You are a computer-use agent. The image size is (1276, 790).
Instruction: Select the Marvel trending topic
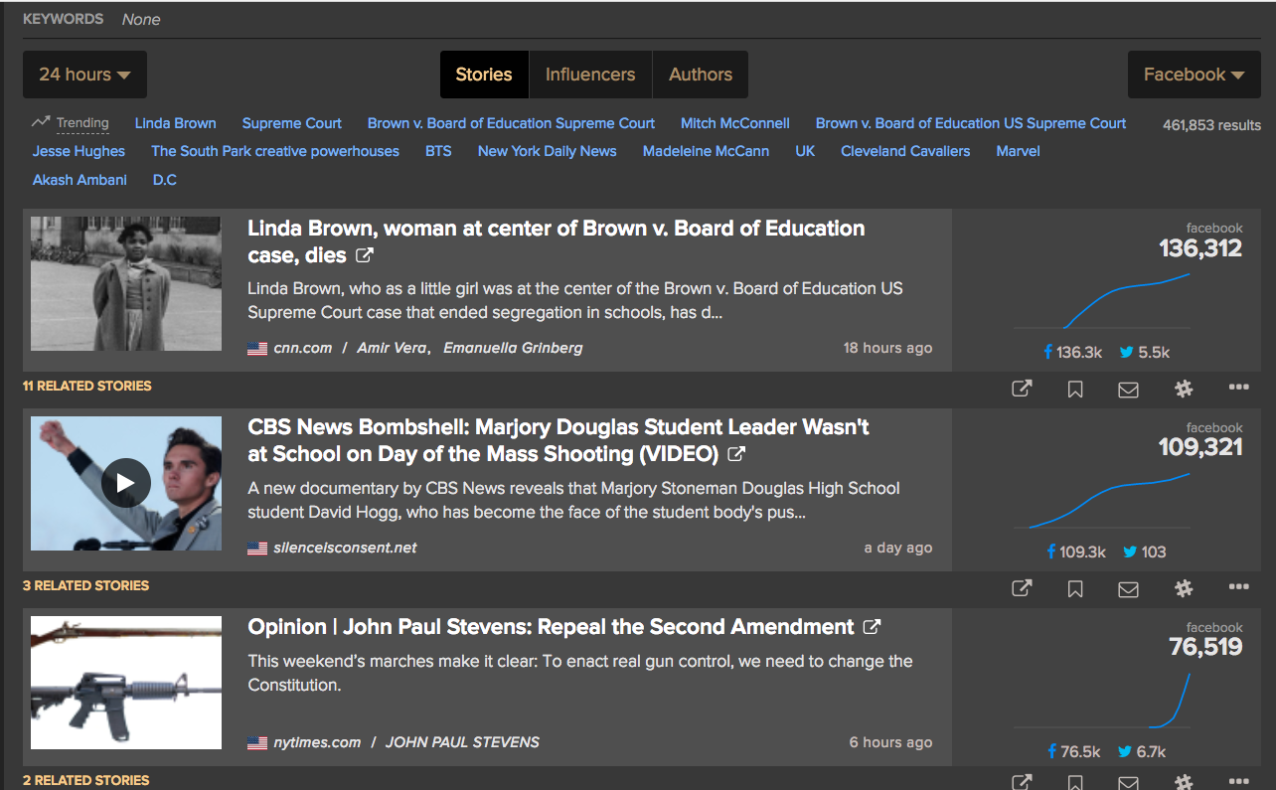click(1019, 151)
